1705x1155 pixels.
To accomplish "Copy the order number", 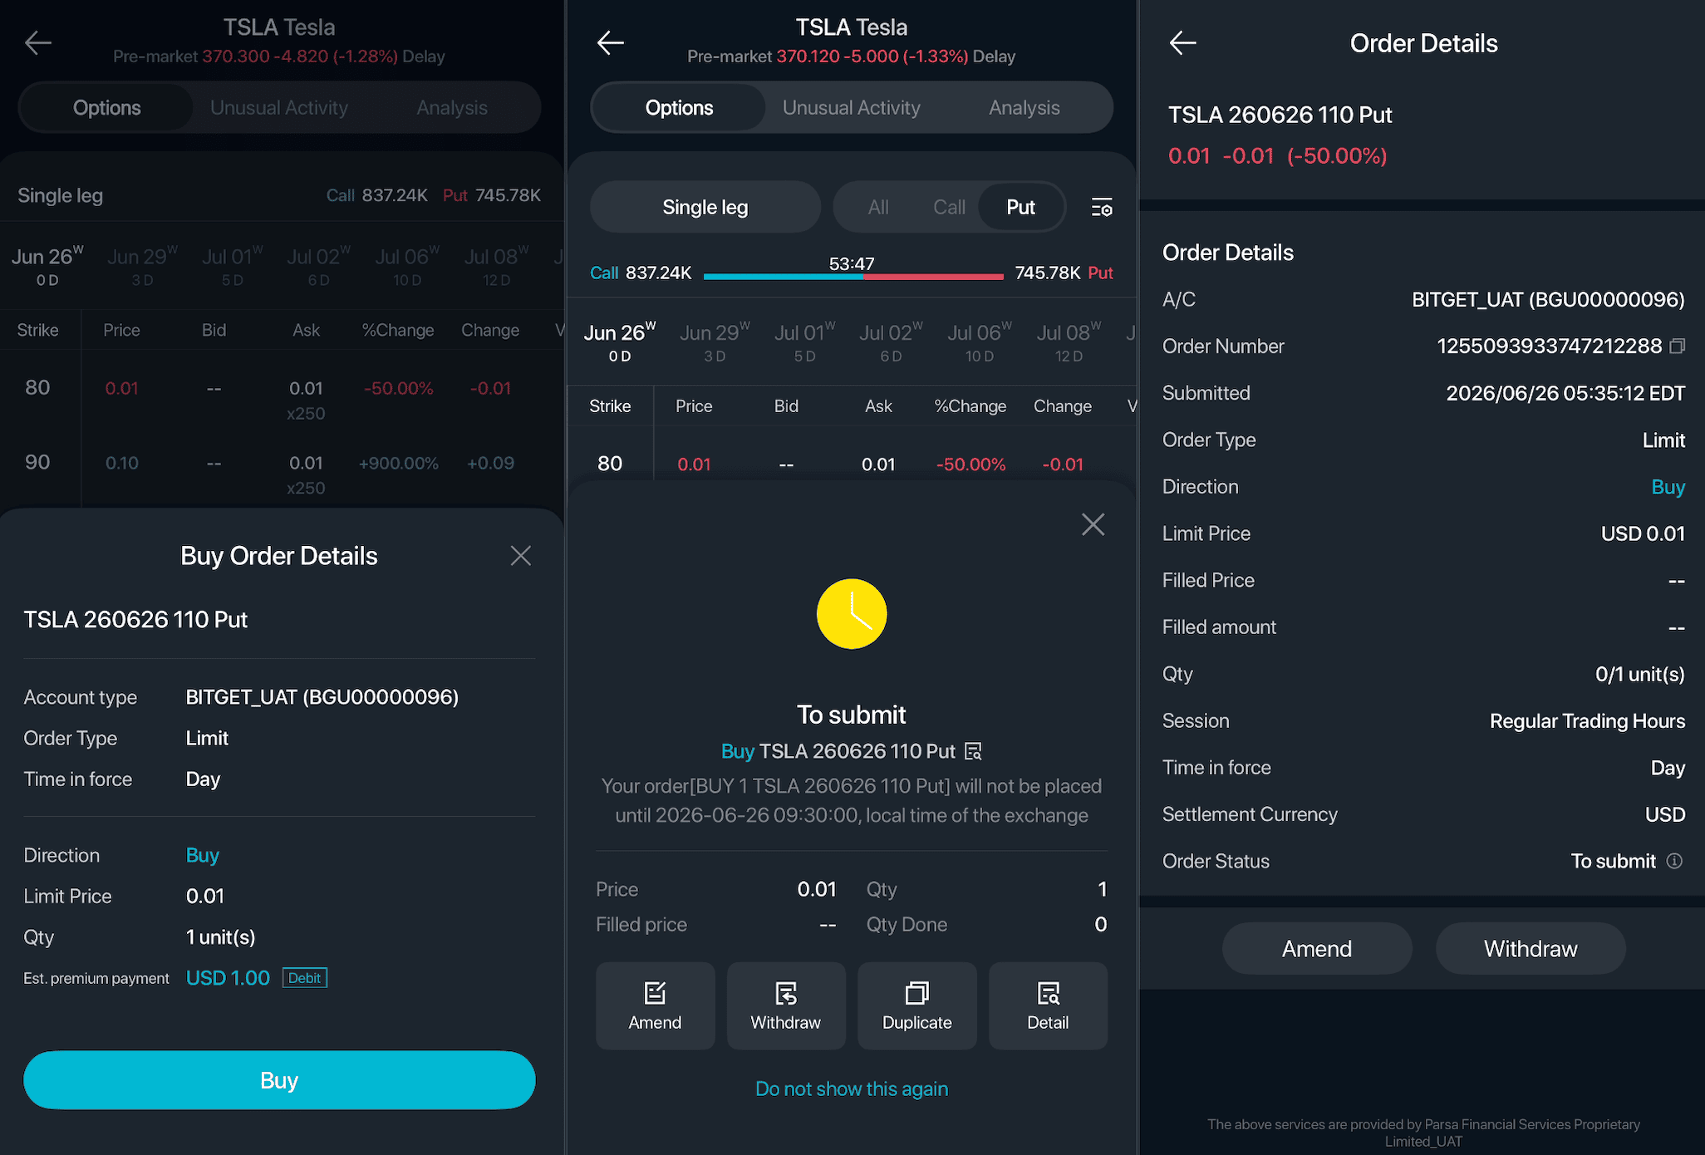I will pos(1678,346).
